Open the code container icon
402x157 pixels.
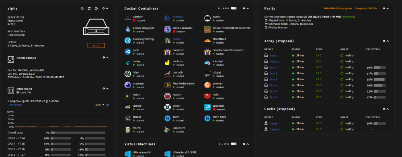(x=128, y=52)
